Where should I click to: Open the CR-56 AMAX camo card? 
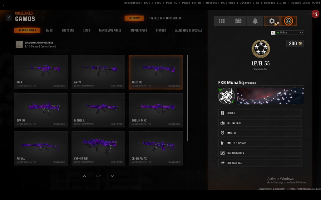156,148
